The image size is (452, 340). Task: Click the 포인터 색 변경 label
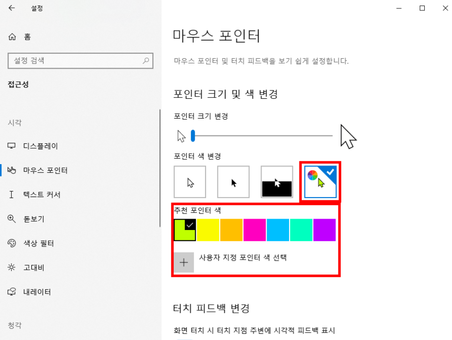[x=198, y=156]
